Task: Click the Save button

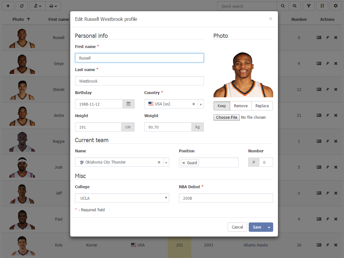Action: (257, 227)
